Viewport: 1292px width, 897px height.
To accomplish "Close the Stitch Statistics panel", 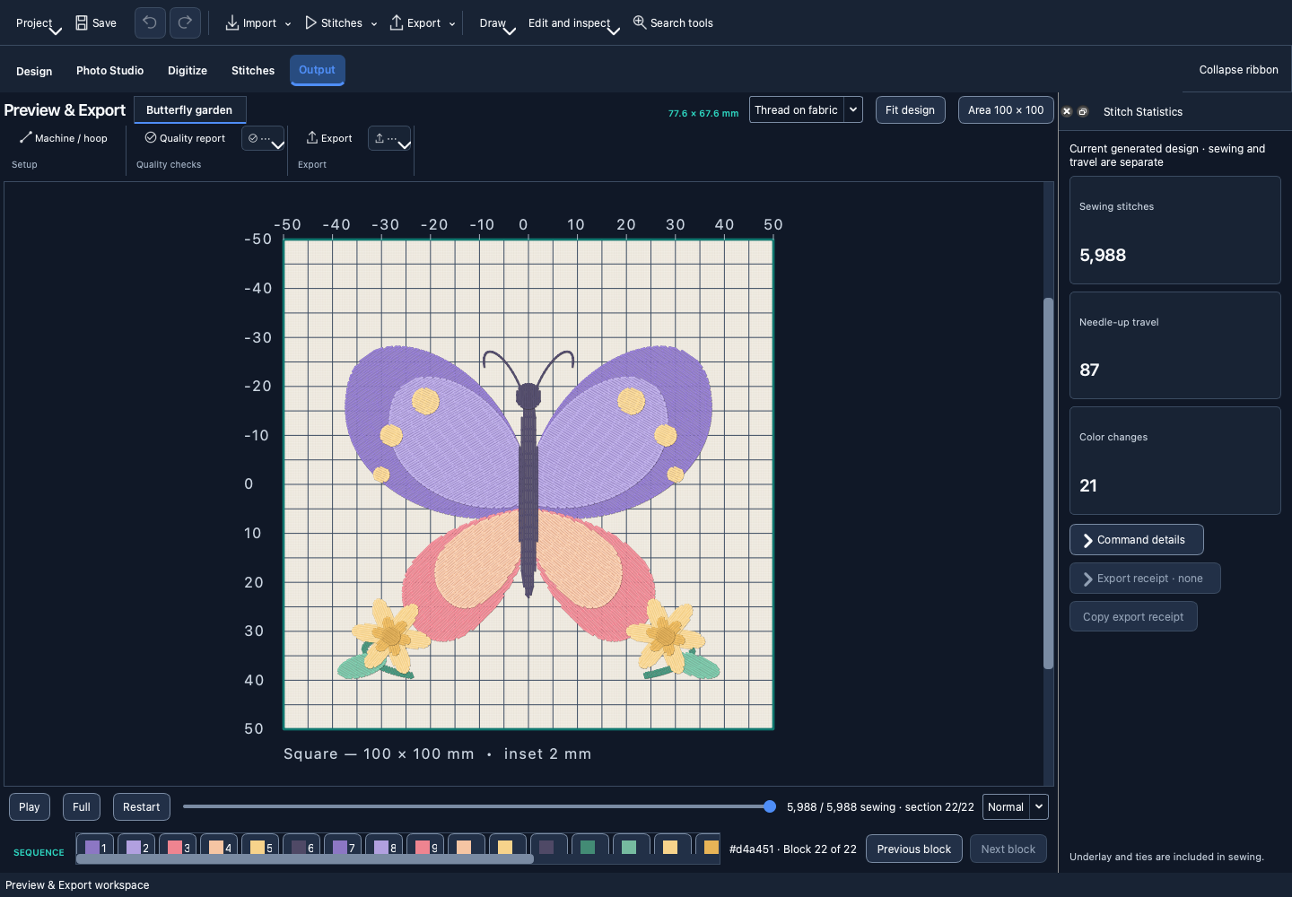I will pos(1067,112).
